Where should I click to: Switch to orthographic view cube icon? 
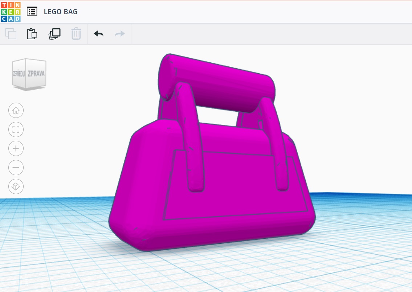pos(16,186)
